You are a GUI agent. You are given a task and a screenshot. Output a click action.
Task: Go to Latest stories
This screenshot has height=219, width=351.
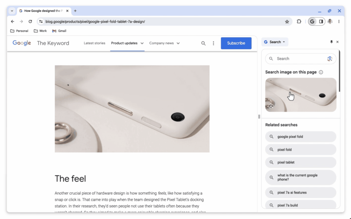95,43
